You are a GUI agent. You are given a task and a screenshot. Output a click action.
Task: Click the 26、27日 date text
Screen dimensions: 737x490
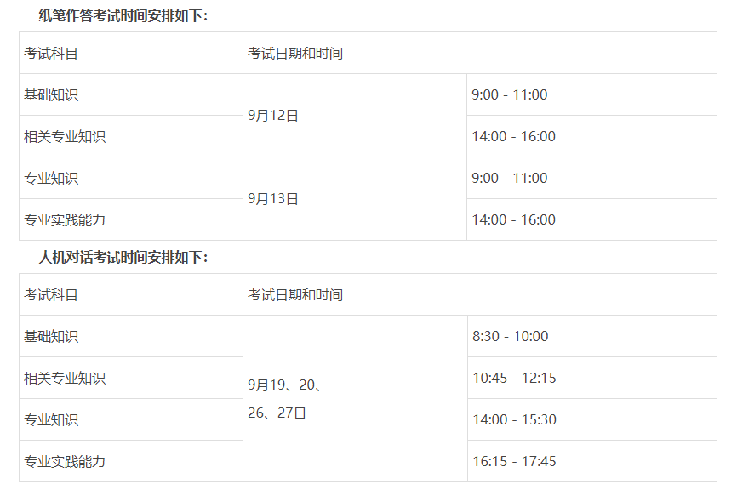[x=277, y=413]
